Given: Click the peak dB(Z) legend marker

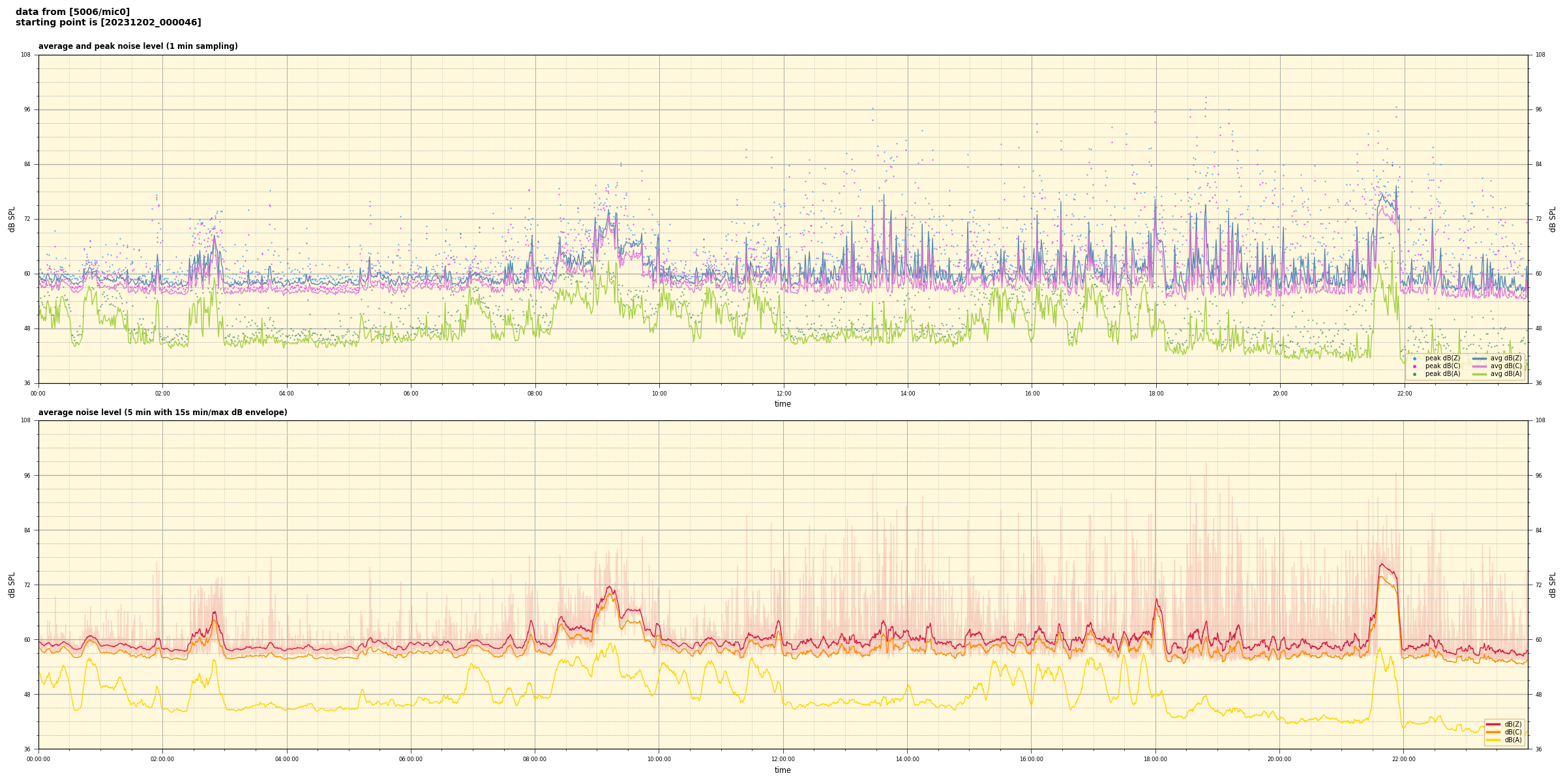Looking at the screenshot, I should click(1414, 358).
